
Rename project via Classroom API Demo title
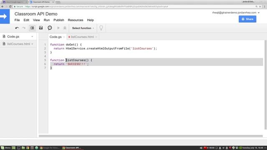point(36,14)
